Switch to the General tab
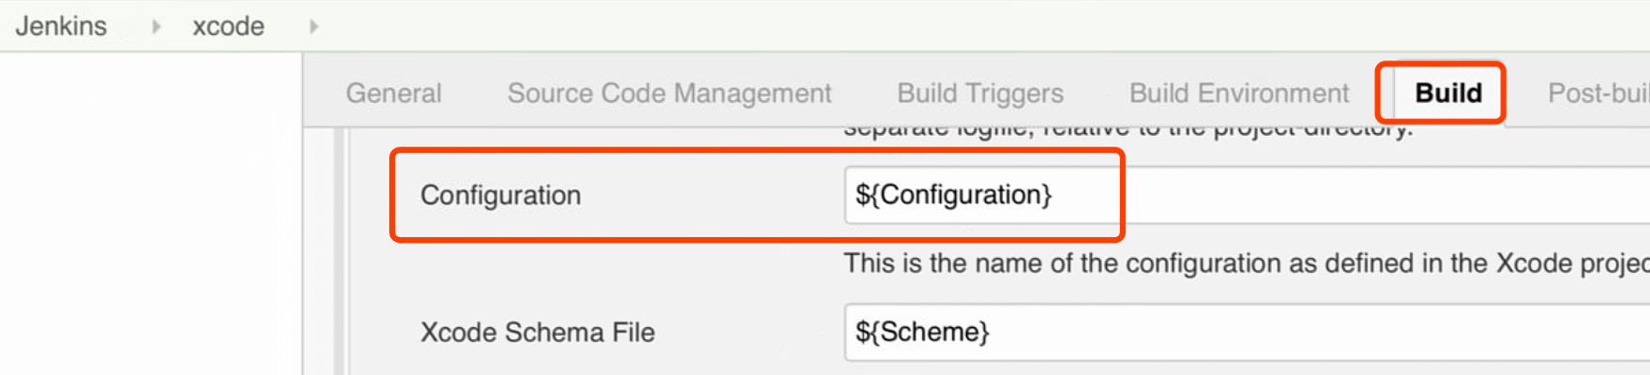This screenshot has width=1650, height=375. click(393, 93)
